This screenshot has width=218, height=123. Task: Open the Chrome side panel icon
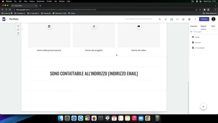point(208,10)
